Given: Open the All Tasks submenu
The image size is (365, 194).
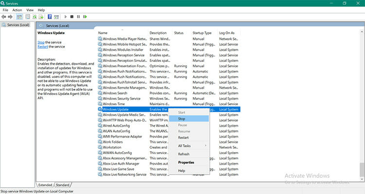Looking at the screenshot, I should (189, 146).
